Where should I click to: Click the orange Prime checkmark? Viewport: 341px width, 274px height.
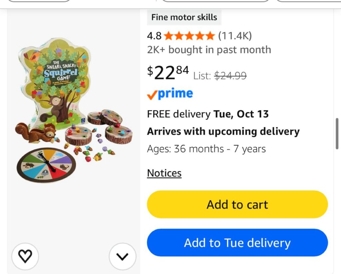tap(152, 95)
